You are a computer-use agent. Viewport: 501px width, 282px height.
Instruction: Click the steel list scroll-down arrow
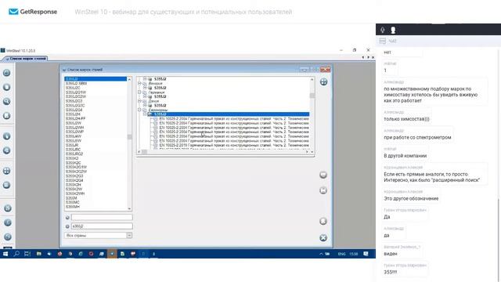(x=129, y=209)
